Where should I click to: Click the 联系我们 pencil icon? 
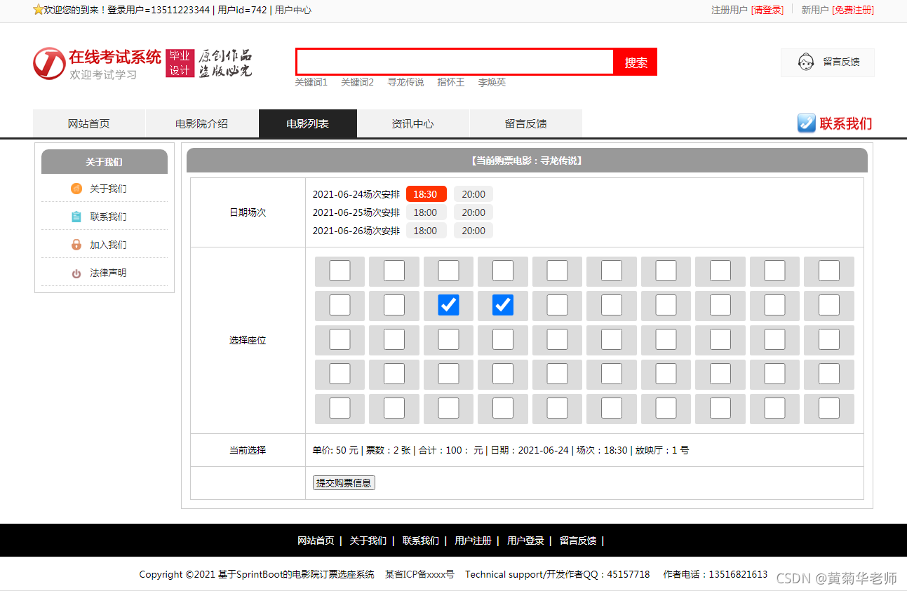806,123
